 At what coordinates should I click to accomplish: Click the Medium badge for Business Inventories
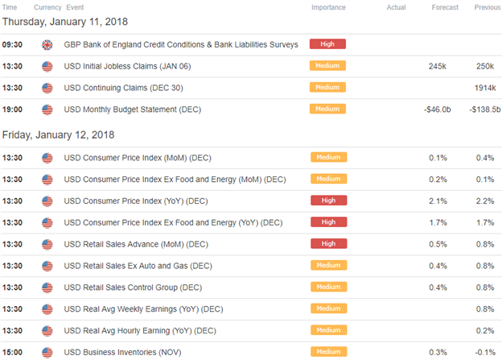pyautogui.click(x=328, y=352)
